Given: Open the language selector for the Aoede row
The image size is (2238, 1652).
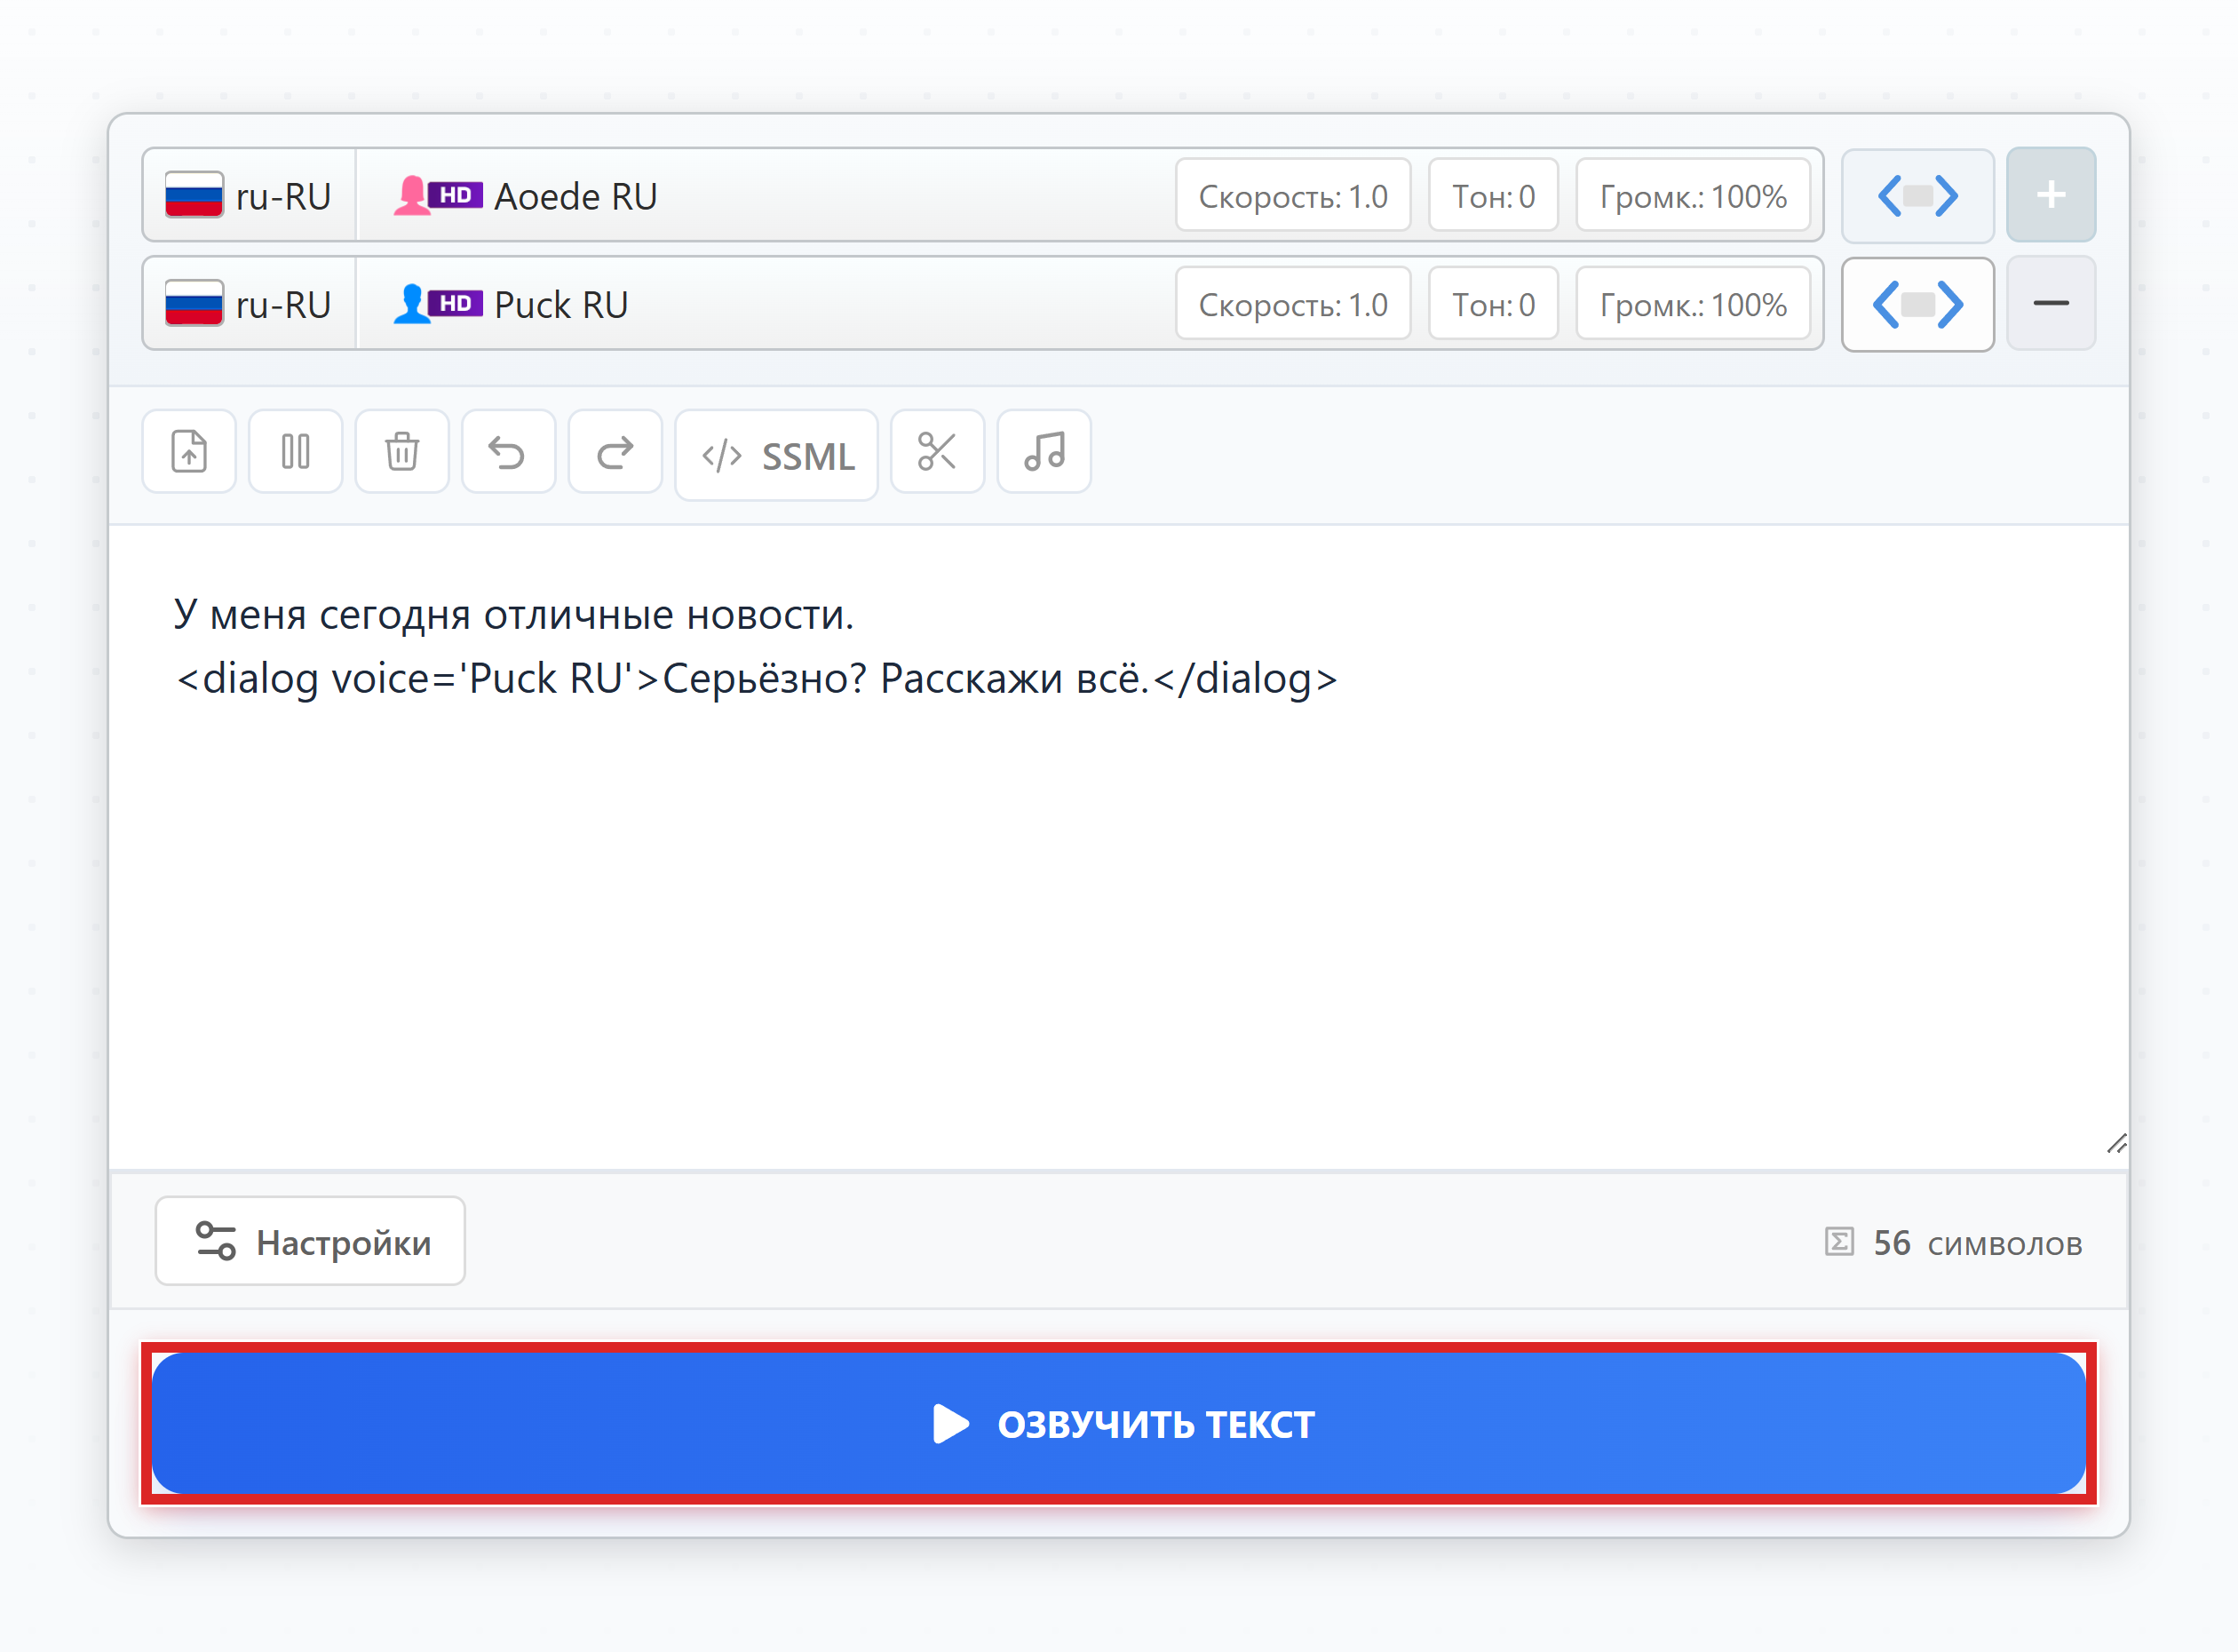Looking at the screenshot, I should (x=249, y=196).
